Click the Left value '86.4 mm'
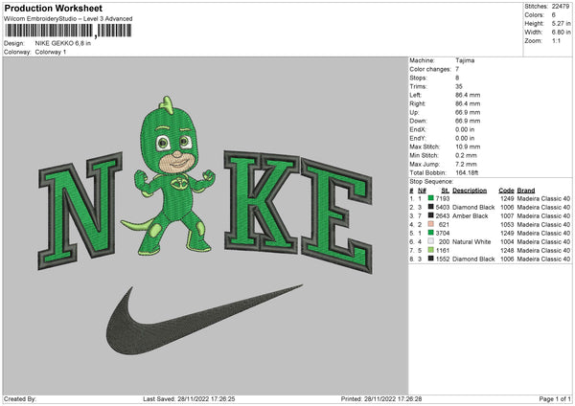575x406 pixels. (x=468, y=95)
